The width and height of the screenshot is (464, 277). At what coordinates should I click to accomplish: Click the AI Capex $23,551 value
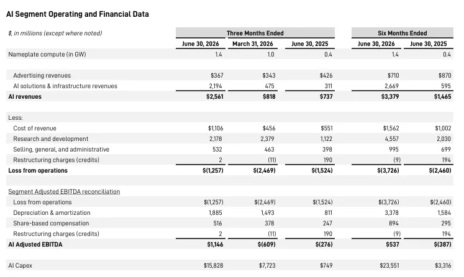coord(389,265)
